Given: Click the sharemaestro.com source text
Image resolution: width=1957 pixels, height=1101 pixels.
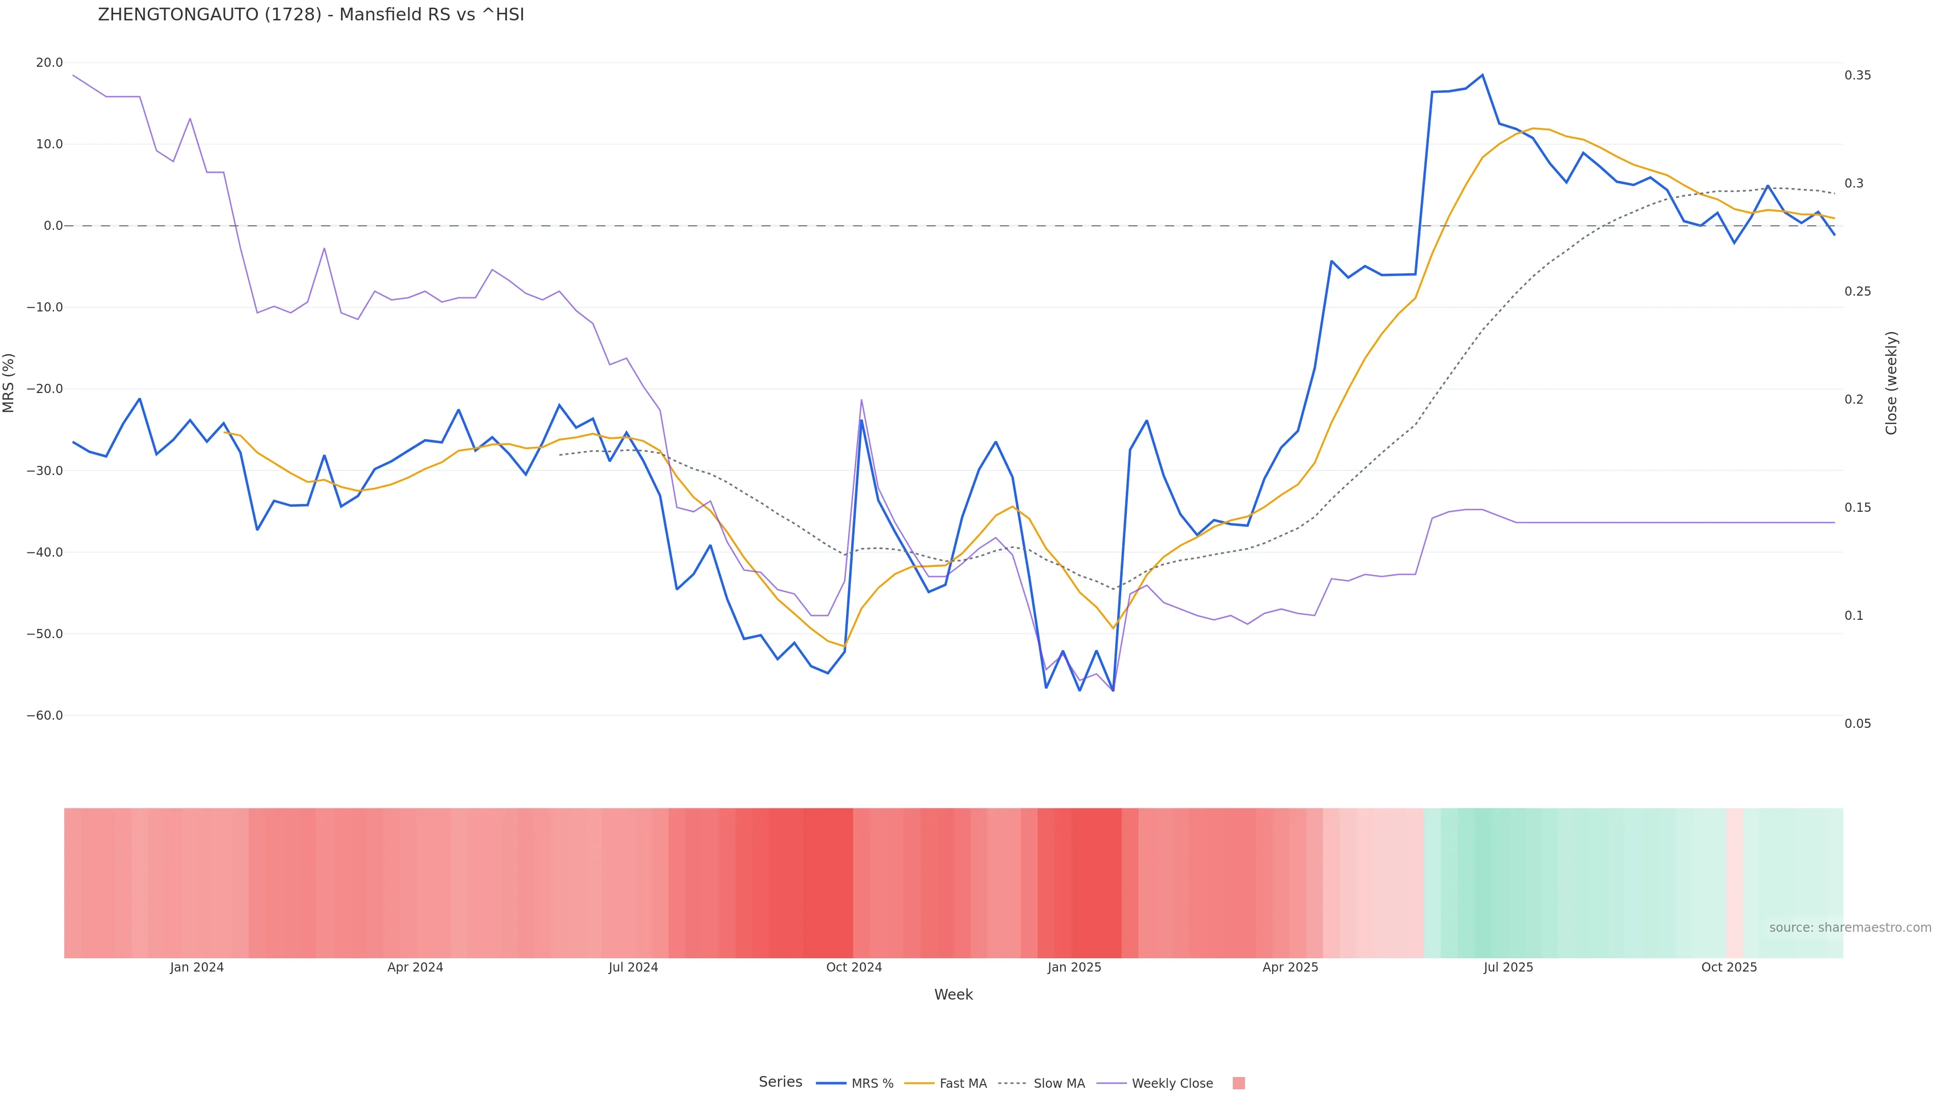Looking at the screenshot, I should point(1850,928).
